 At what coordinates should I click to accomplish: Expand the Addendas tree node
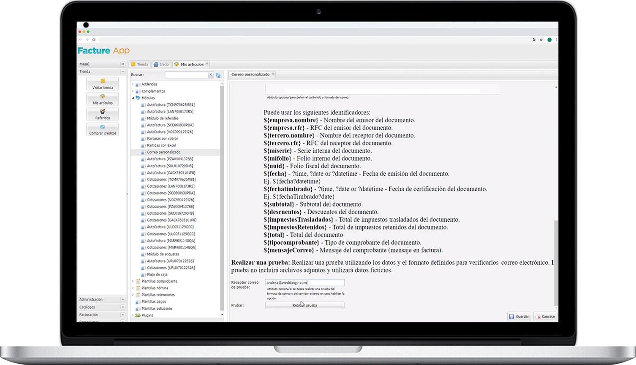(133, 84)
